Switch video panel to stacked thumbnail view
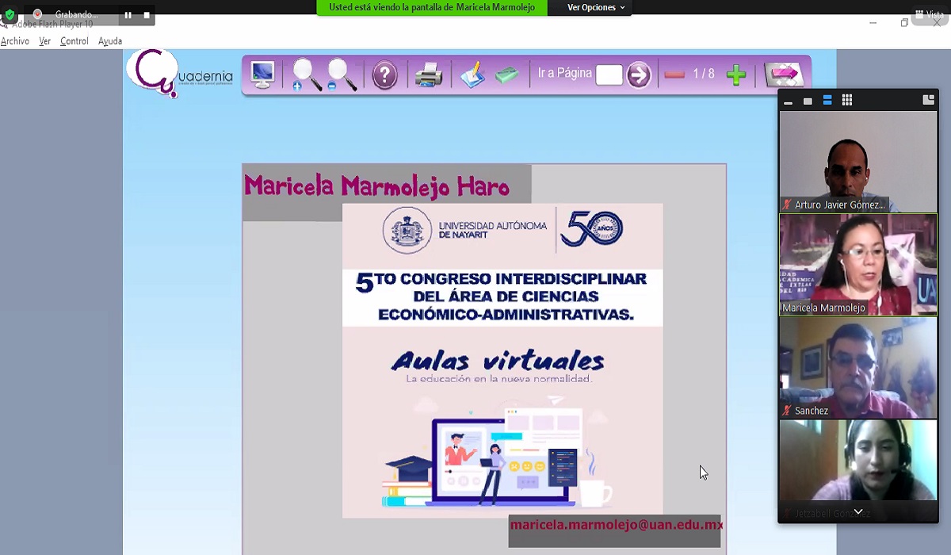The height and width of the screenshot is (555, 951). coord(827,101)
